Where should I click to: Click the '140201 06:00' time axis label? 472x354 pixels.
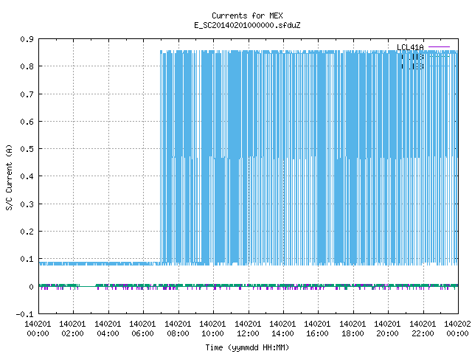(142, 329)
